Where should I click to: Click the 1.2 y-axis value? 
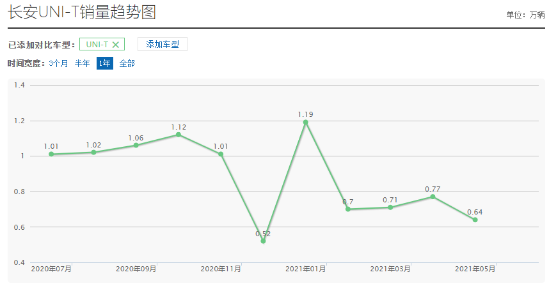[x=19, y=121]
